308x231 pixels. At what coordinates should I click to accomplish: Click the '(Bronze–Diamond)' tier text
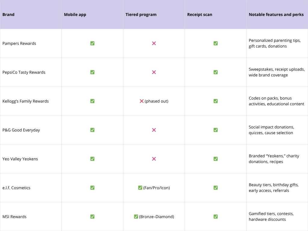click(156, 217)
